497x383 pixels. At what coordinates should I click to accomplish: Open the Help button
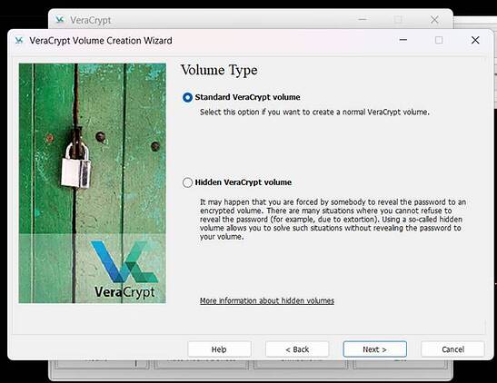pos(219,349)
